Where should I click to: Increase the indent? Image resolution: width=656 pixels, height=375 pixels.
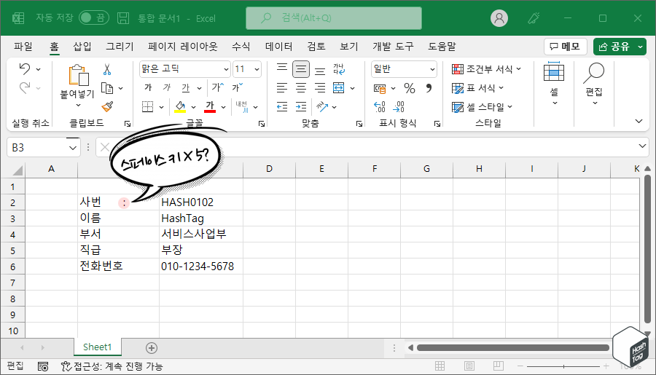click(301, 106)
